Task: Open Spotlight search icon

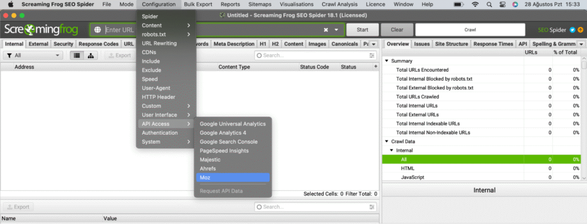Action: point(490,5)
